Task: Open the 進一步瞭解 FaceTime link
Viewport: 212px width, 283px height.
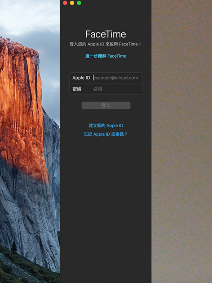Action: 106,56
